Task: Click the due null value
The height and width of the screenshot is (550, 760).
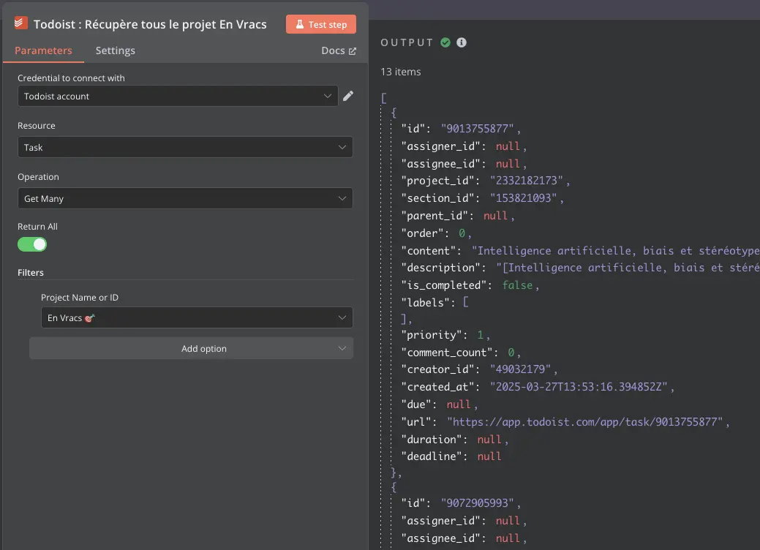Action: 459,404
